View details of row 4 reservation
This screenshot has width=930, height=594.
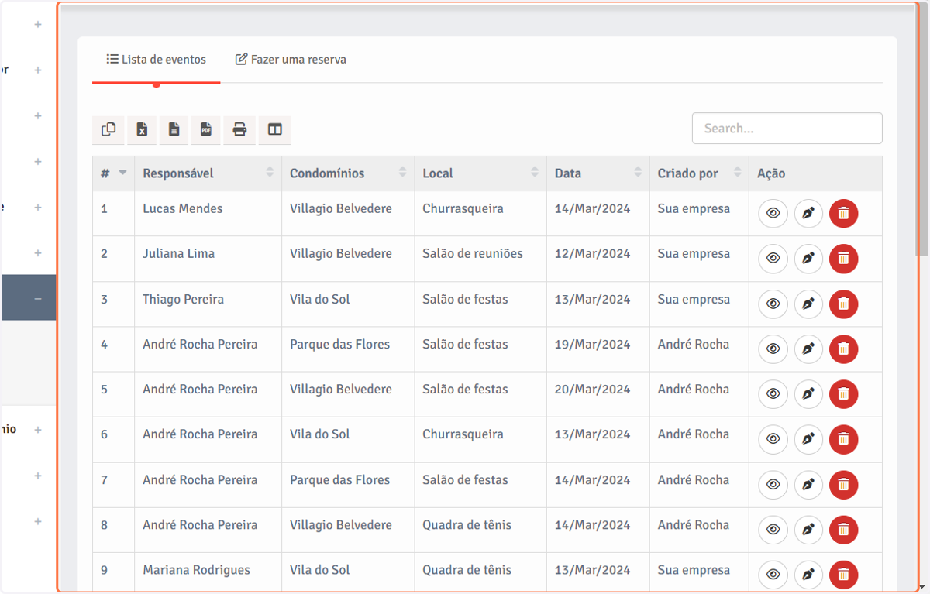[773, 349]
